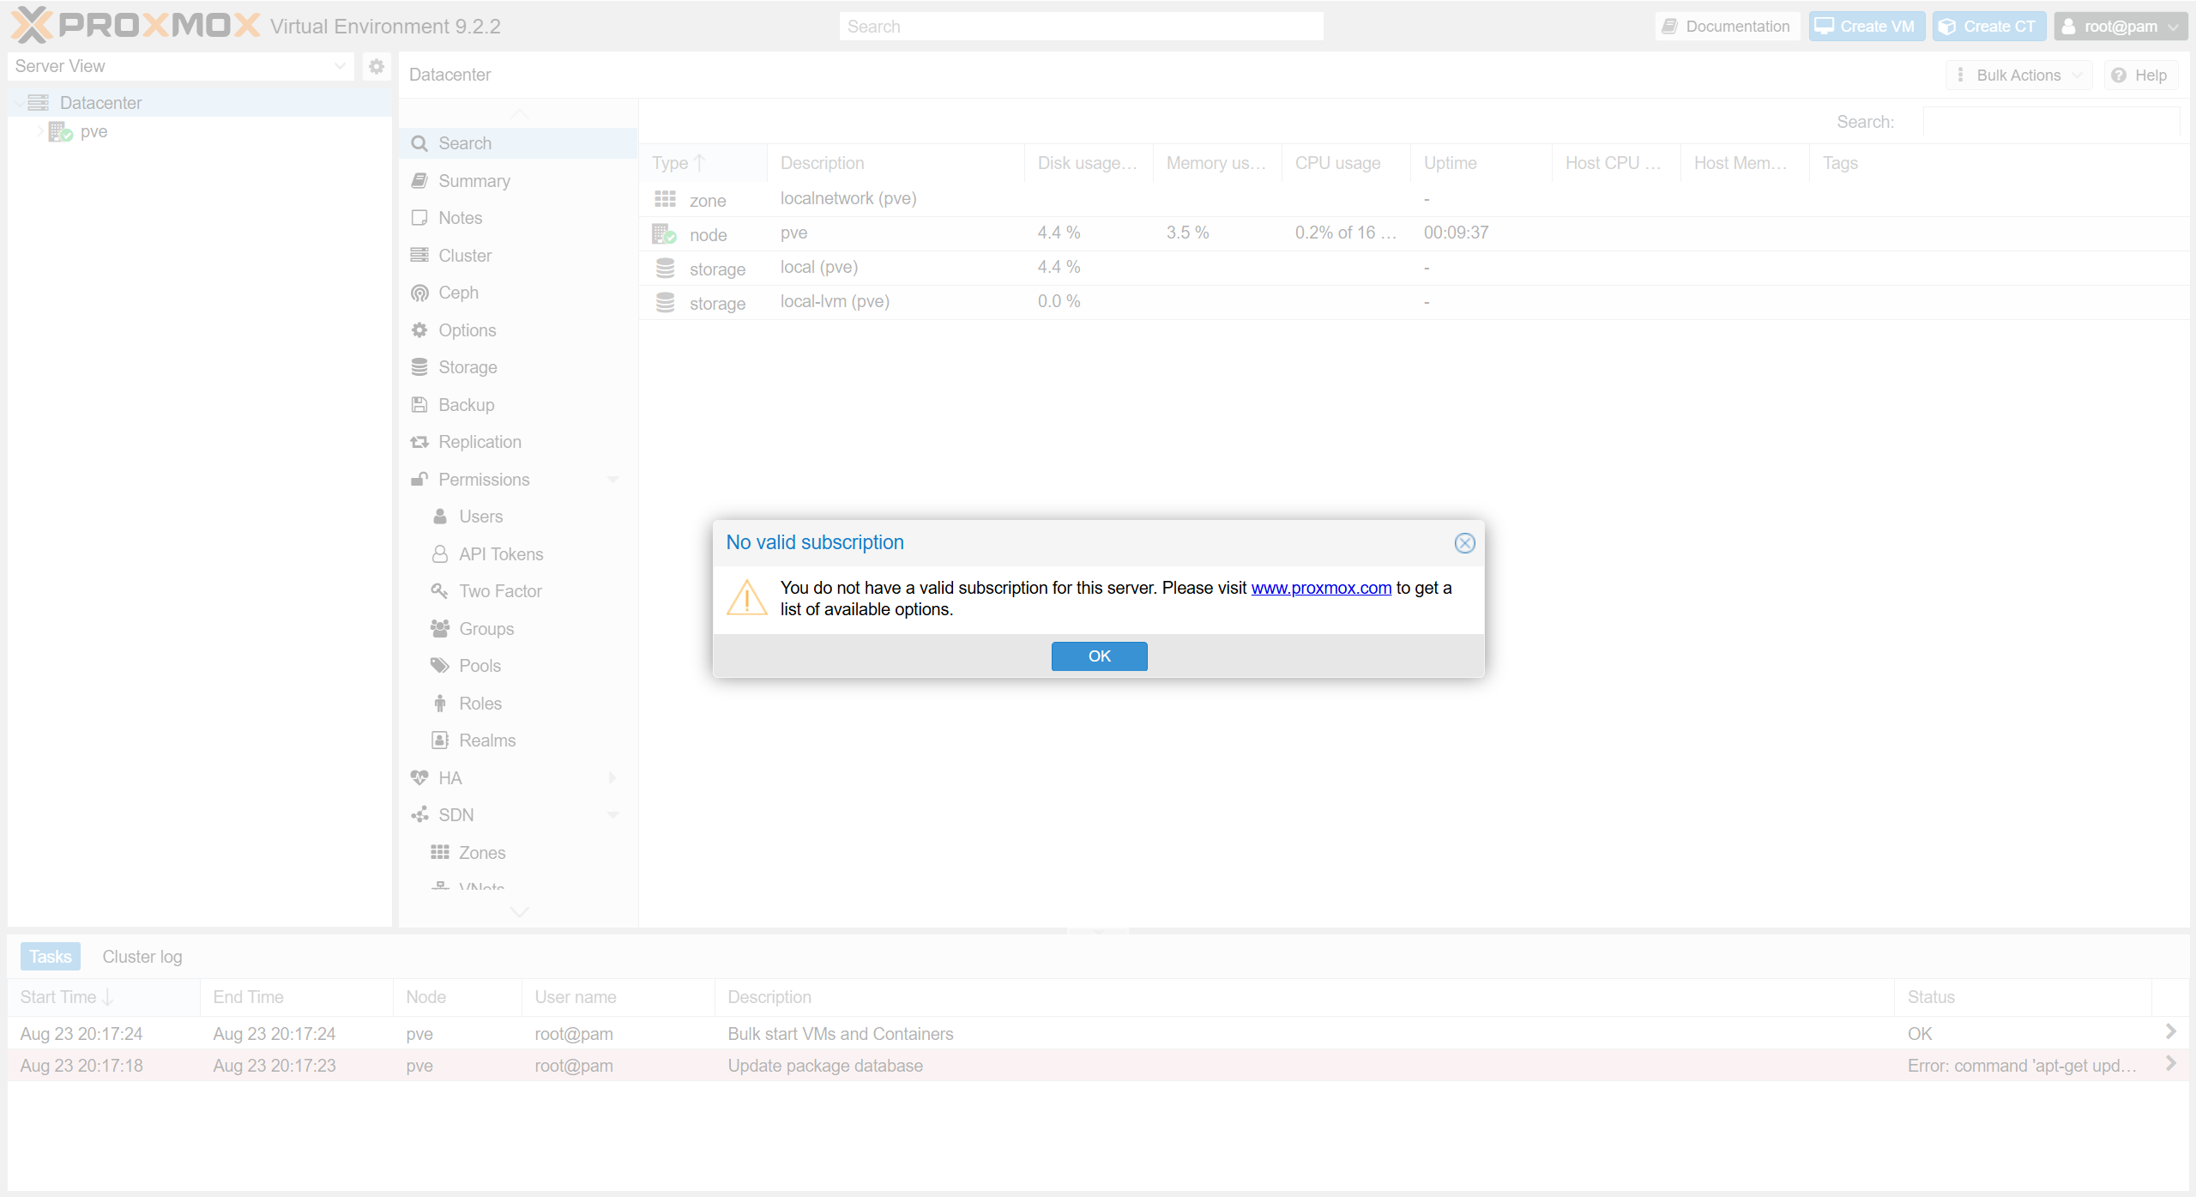Select the Bulk start VMs task row
This screenshot has height=1197, width=2196.
[1098, 1034]
